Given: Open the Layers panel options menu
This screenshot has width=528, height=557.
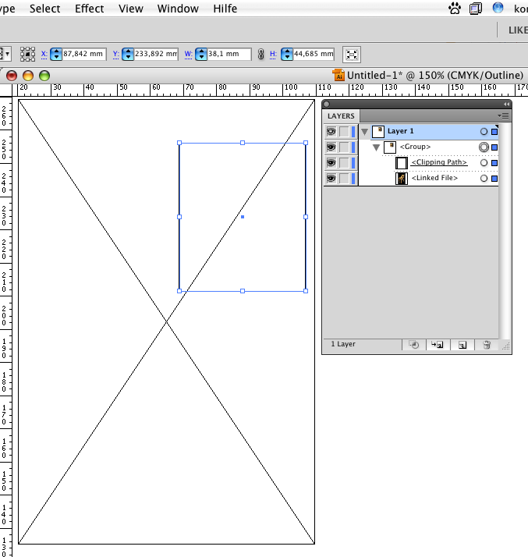Looking at the screenshot, I should 504,115.
